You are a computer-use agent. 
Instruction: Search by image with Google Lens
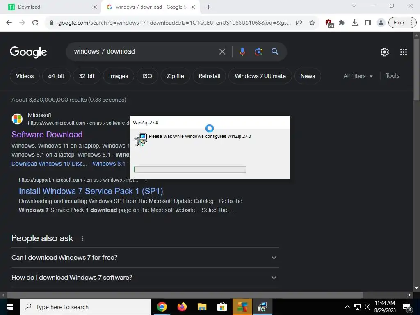[x=258, y=52]
